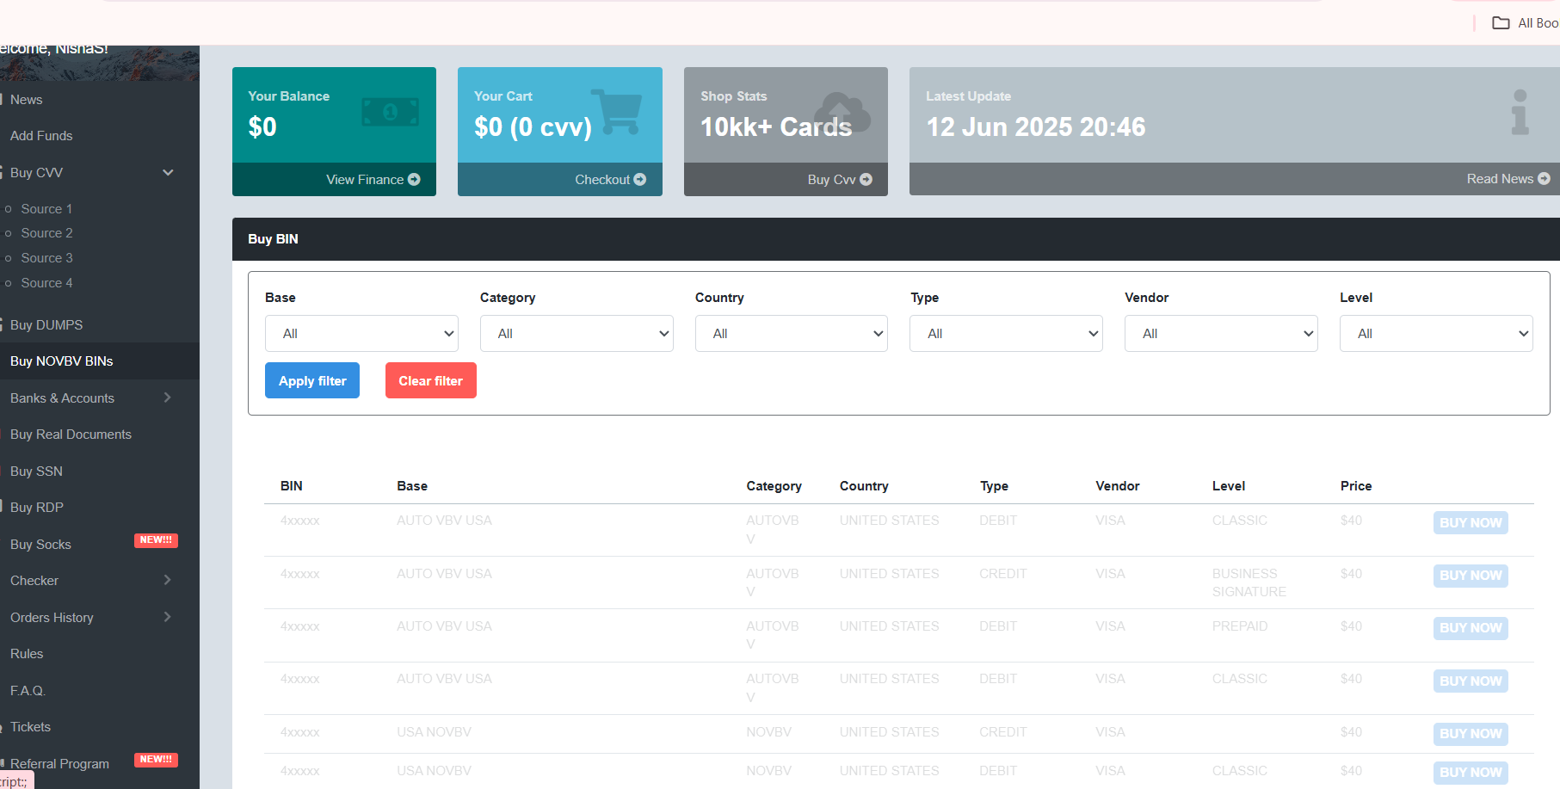Click the 12 Jun 2025 20:46 update text

(1036, 127)
